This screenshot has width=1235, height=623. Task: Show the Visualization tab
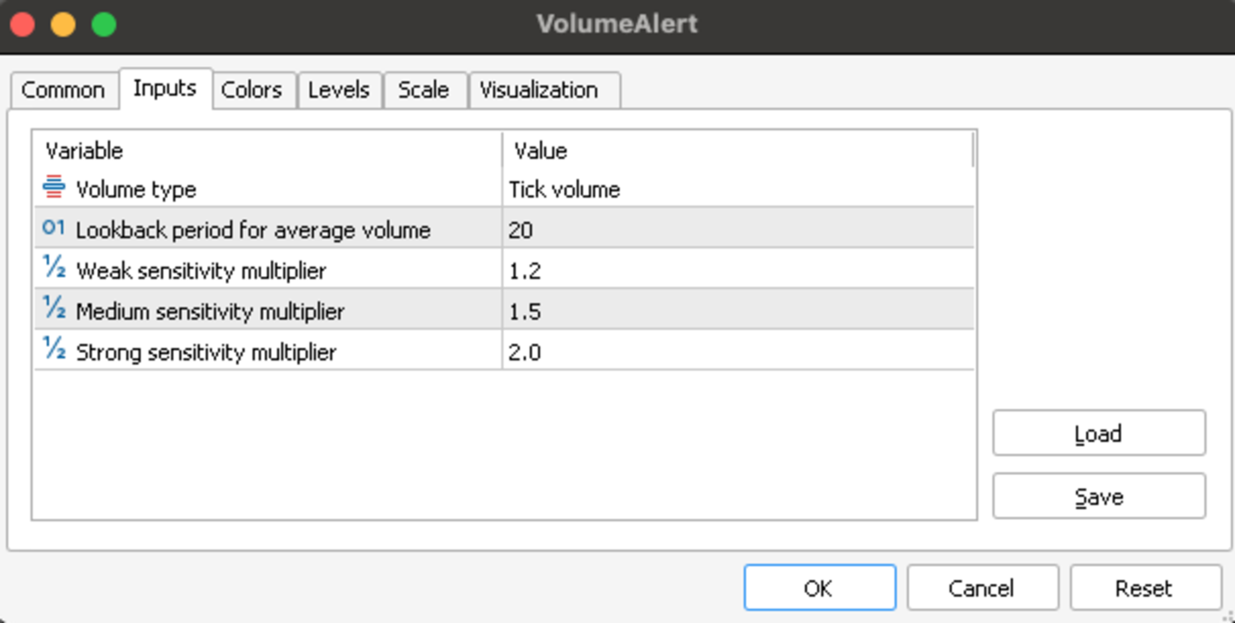pos(539,90)
